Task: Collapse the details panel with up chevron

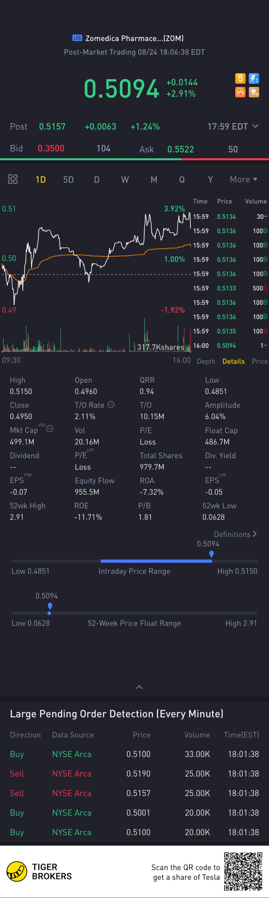Action: pyautogui.click(x=140, y=687)
